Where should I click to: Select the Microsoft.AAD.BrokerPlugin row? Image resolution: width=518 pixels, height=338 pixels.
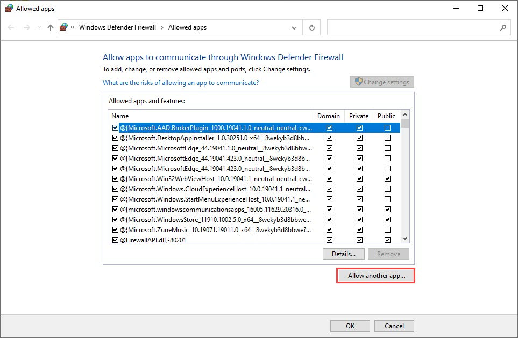pos(254,127)
